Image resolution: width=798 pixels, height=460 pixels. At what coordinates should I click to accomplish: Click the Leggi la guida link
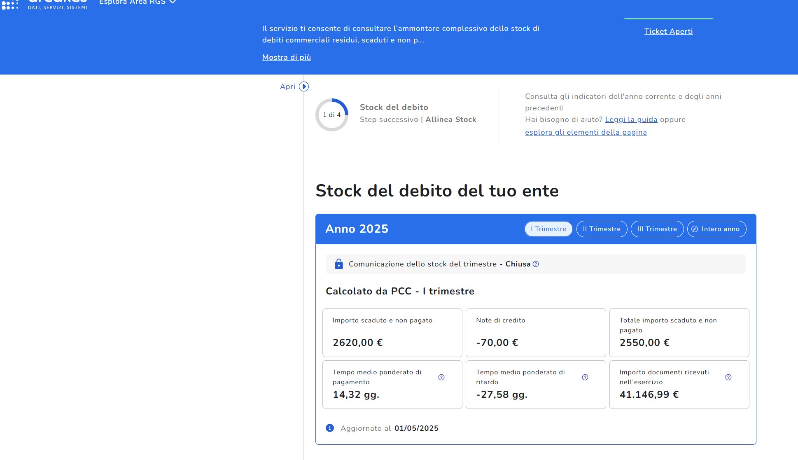tap(631, 119)
